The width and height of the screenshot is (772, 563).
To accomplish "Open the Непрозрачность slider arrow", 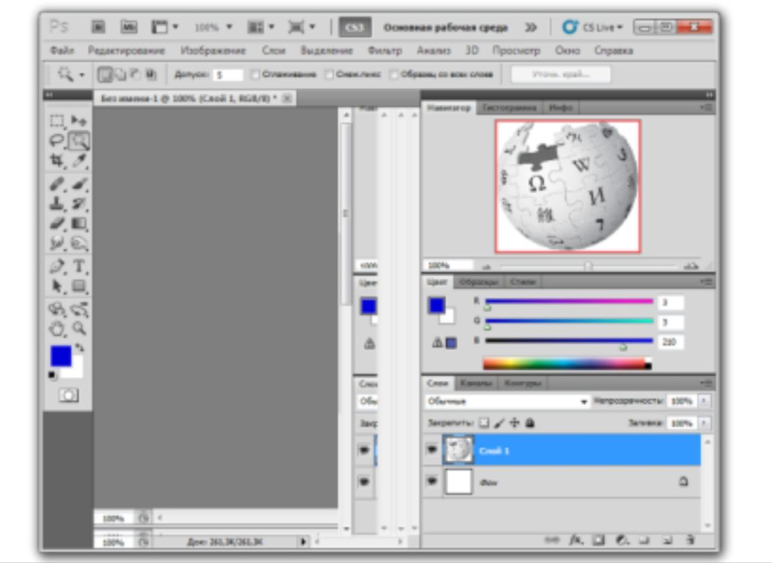I will pos(705,401).
